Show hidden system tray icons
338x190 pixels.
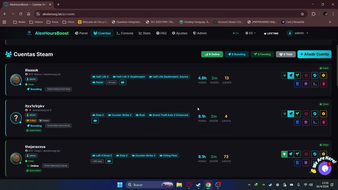click(x=249, y=185)
